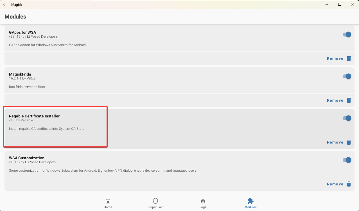Remove the GApps for WSA module
359x211 pixels.
pos(335,58)
